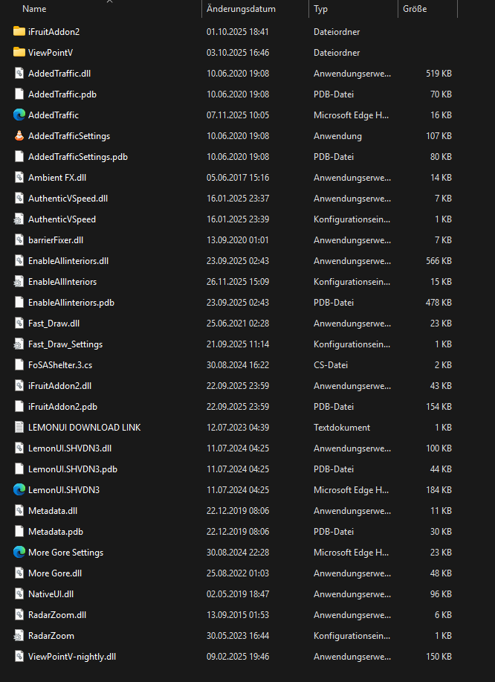Click the 184 KB size cell
The height and width of the screenshot is (682, 495).
[439, 490]
